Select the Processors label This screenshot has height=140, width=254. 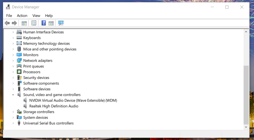(x=32, y=72)
